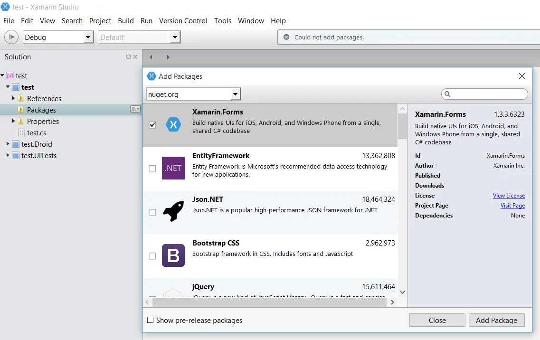Check the EntityFramework package checkbox
The width and height of the screenshot is (540, 340).
tap(152, 169)
